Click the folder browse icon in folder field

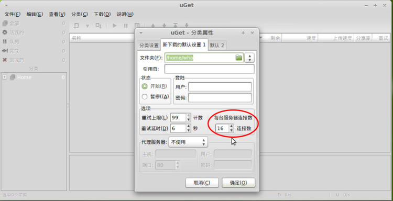(x=239, y=58)
